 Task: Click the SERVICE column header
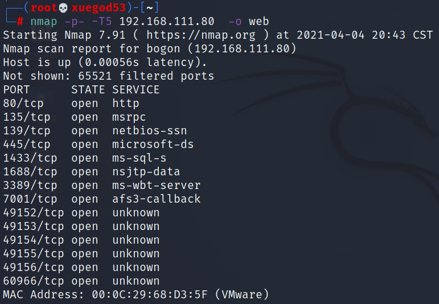[x=136, y=90]
